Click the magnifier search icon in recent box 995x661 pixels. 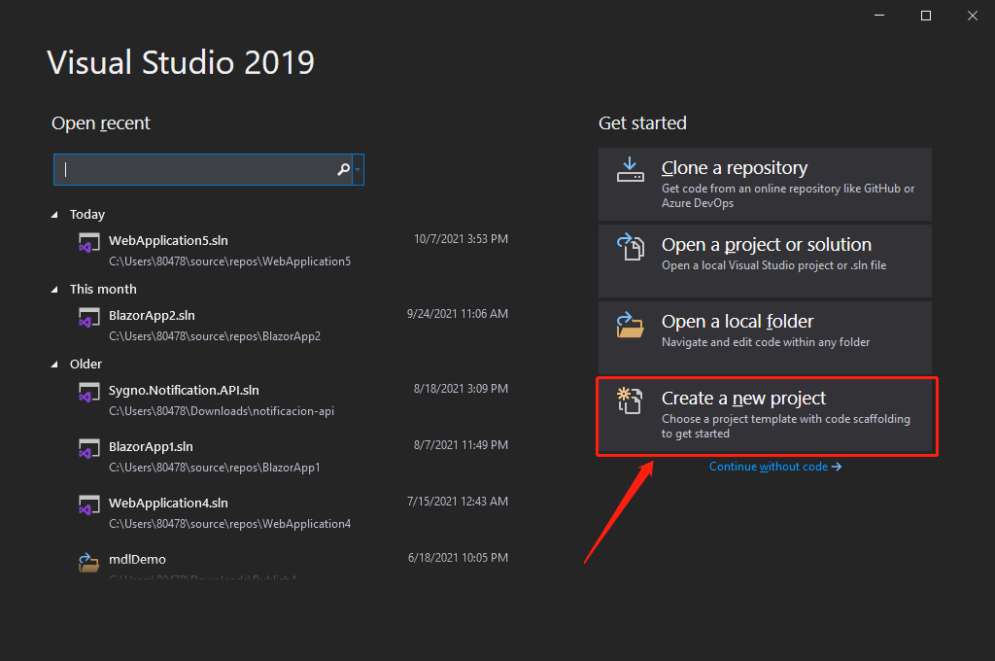click(x=343, y=169)
